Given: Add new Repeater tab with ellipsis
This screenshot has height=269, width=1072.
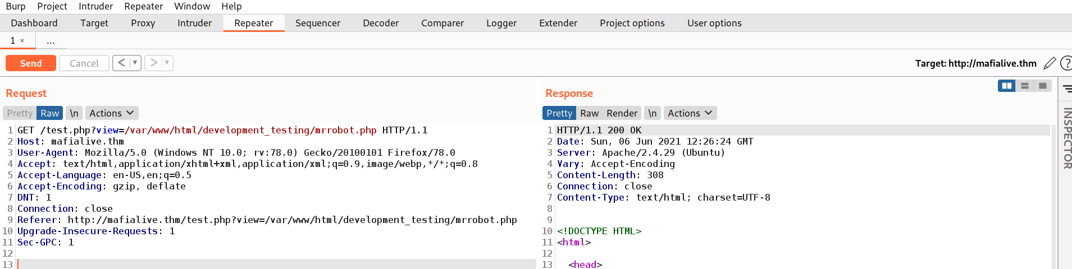Looking at the screenshot, I should click(51, 40).
